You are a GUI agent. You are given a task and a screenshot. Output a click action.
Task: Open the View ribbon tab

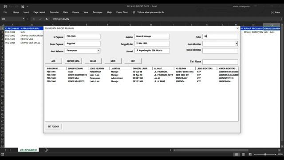(x=86, y=12)
